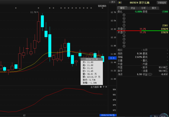
Task: Click 买盘① buy price 11.75
Action: pos(143,32)
